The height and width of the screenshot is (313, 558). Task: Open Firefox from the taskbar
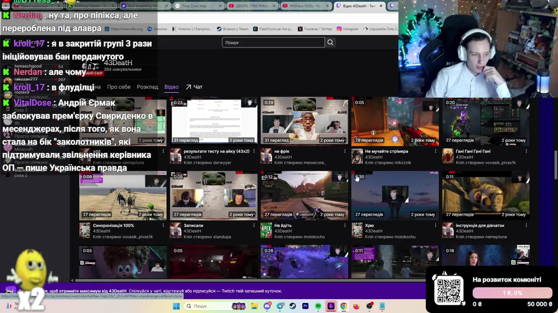pos(356,306)
